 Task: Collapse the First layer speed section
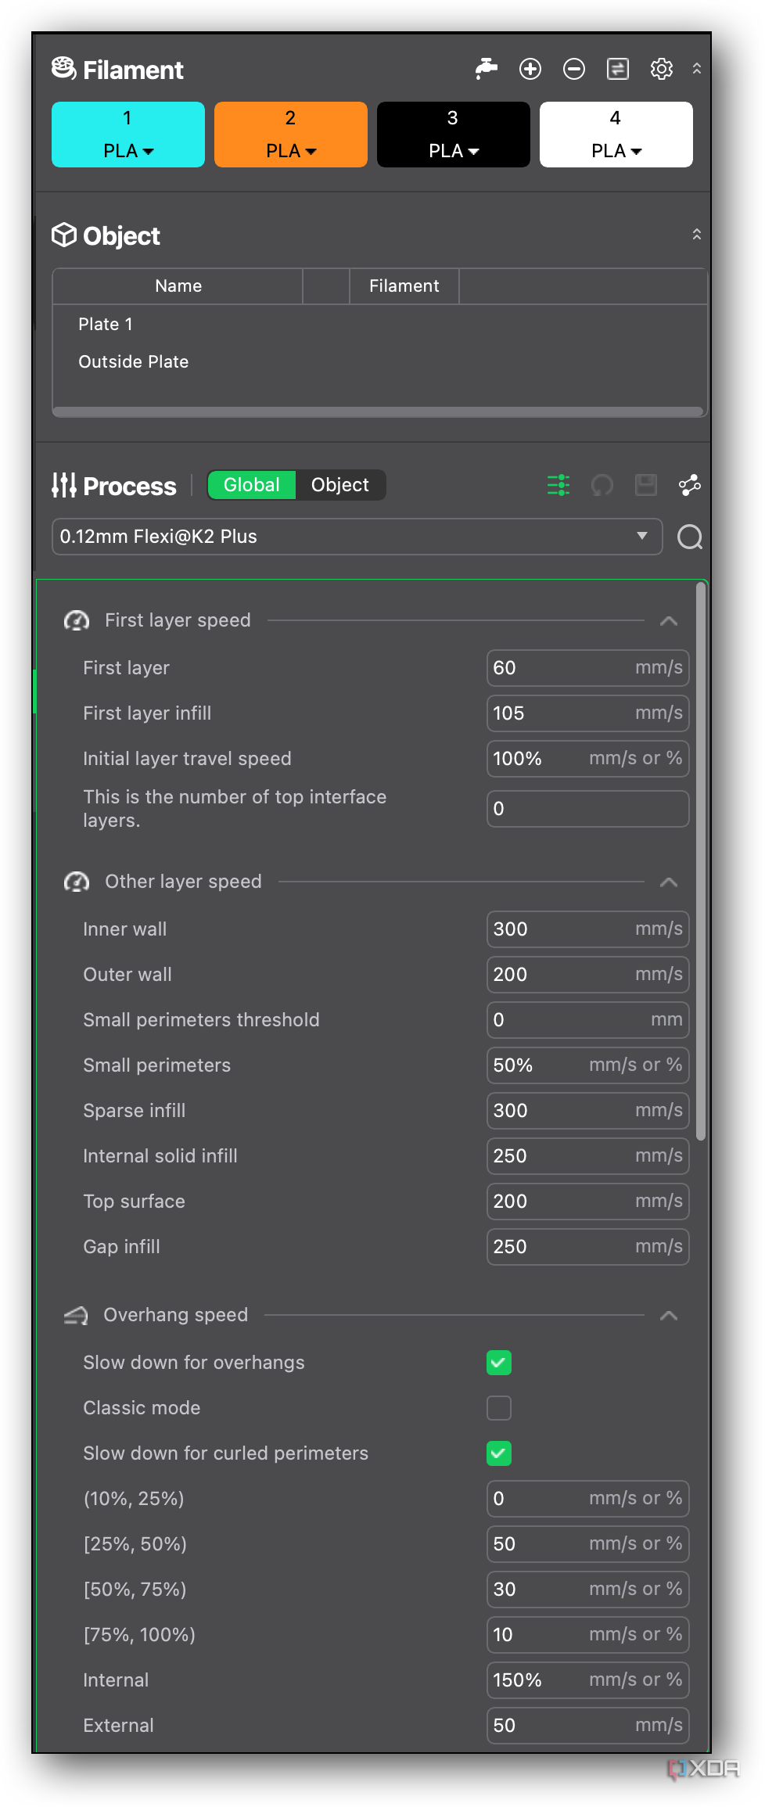click(669, 621)
